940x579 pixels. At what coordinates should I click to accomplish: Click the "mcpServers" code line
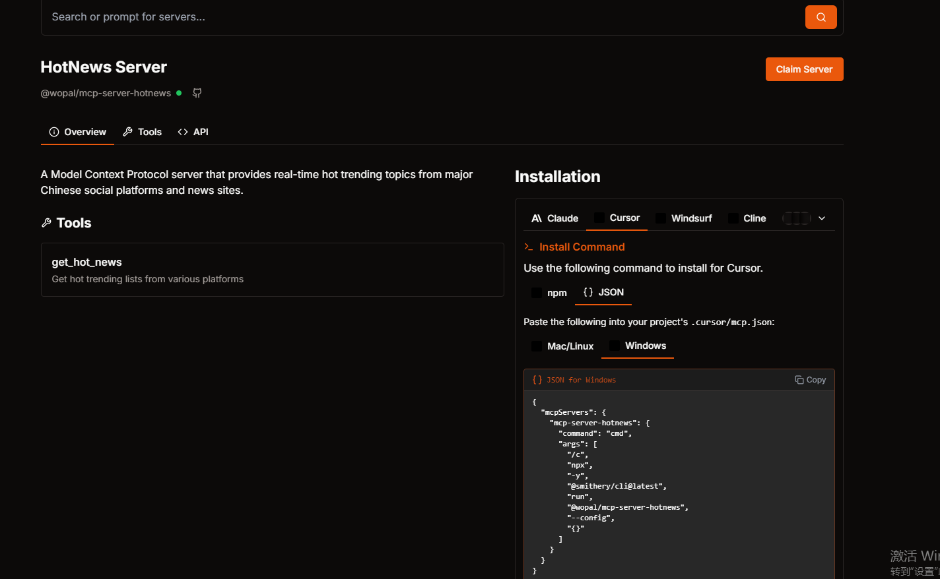[x=573, y=412]
